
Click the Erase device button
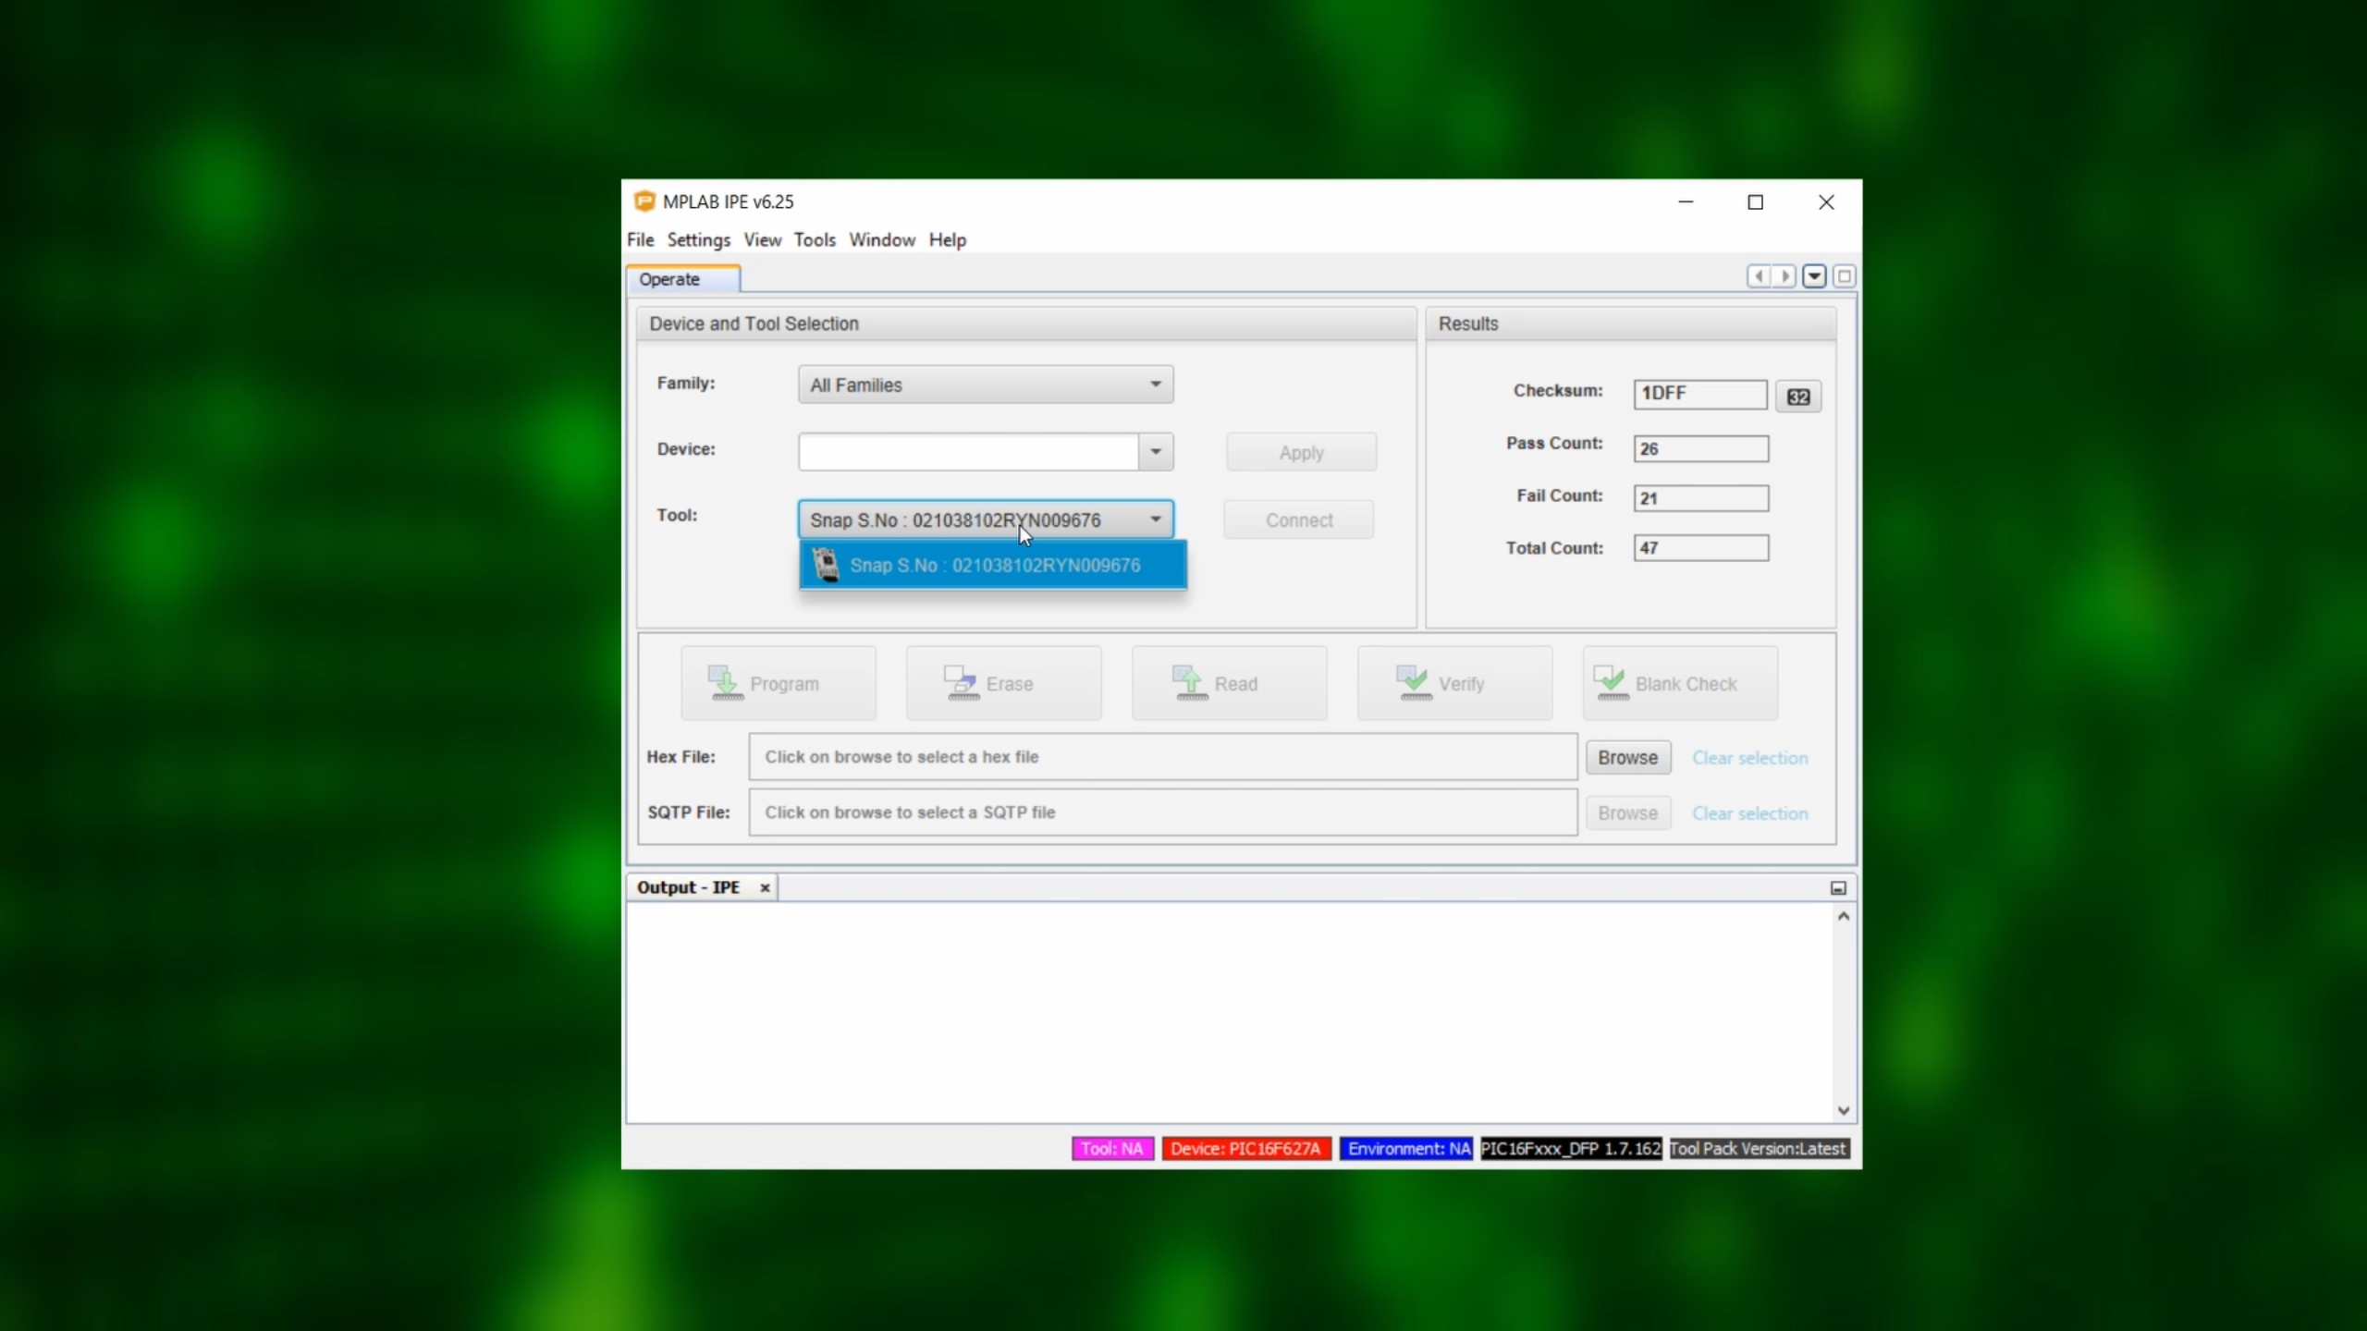tap(1003, 683)
